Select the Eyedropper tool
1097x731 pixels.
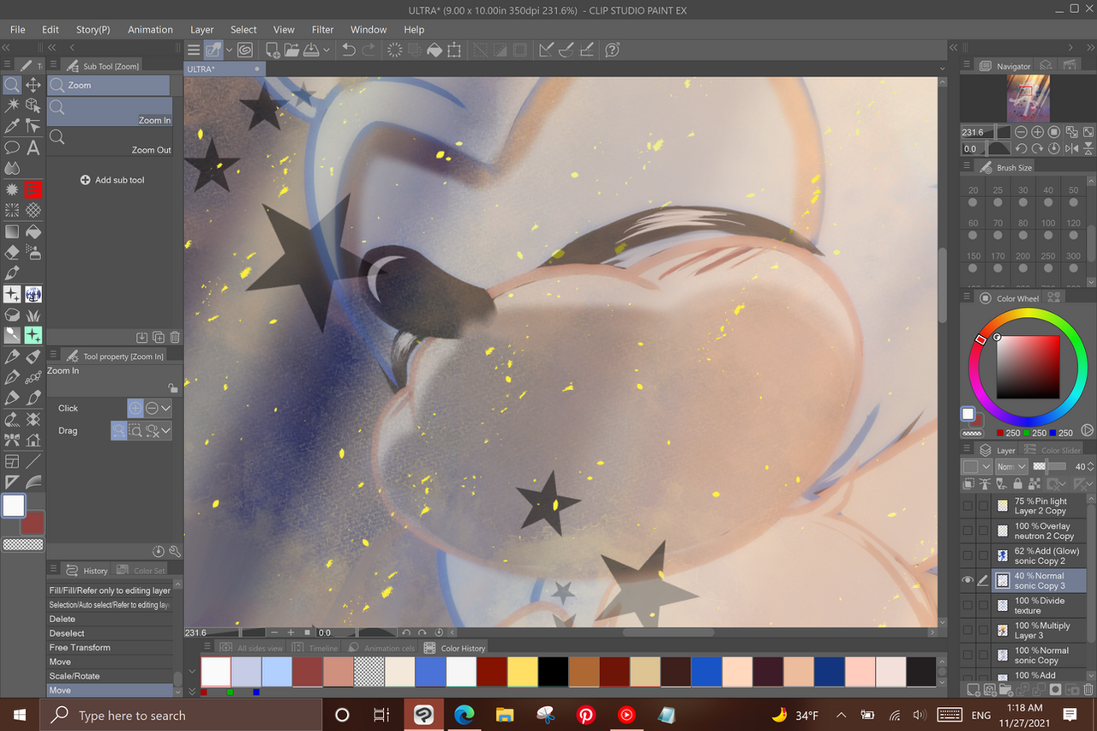12,126
